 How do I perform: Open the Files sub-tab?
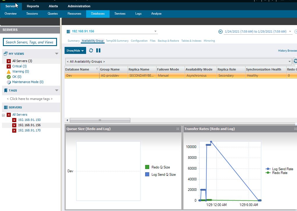point(152,41)
